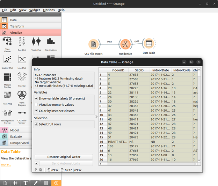Click the grid alignment hash icon
218x186 pixels.
coord(15,183)
